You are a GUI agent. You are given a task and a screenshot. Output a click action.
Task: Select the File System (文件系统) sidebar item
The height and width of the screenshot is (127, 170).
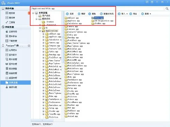16,83
